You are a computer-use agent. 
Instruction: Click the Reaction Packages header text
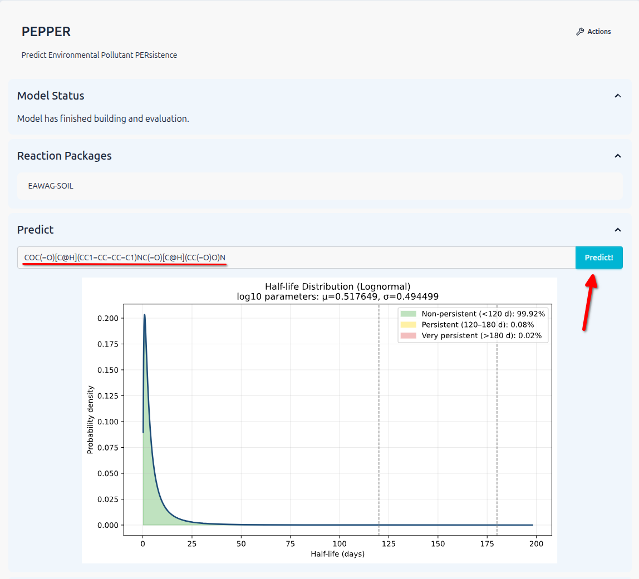pos(65,156)
